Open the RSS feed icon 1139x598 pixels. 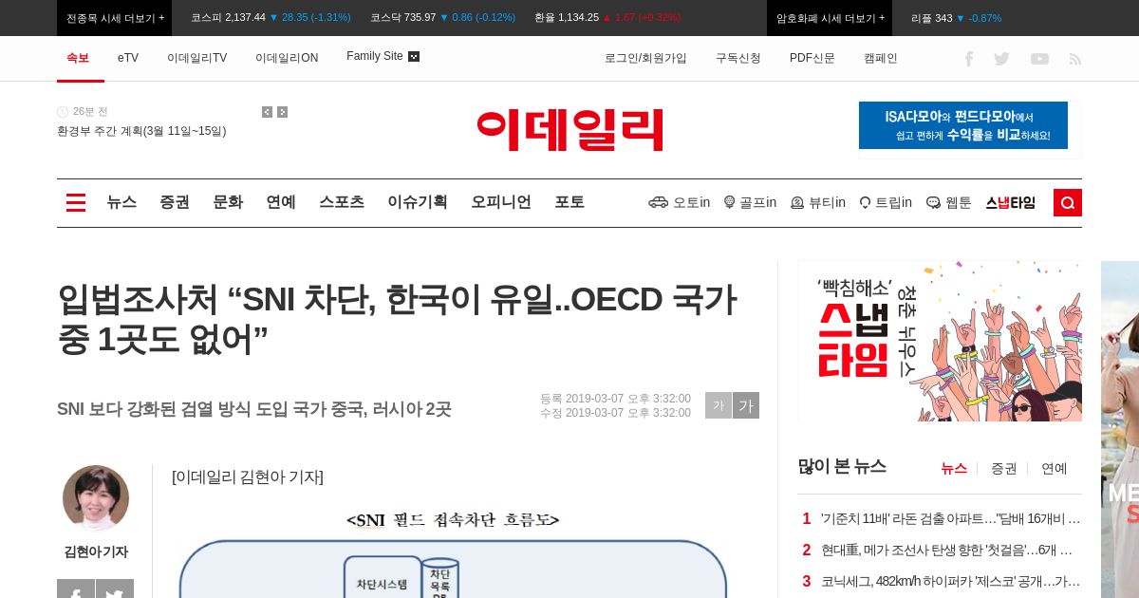1075,59
